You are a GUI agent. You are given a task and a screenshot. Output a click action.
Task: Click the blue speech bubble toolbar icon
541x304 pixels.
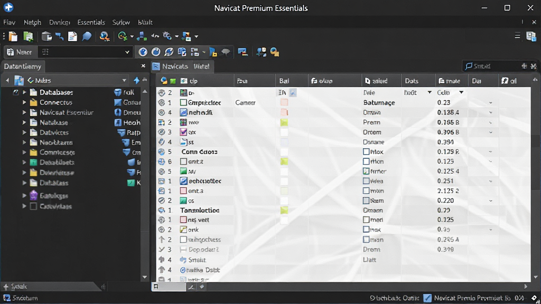87,36
